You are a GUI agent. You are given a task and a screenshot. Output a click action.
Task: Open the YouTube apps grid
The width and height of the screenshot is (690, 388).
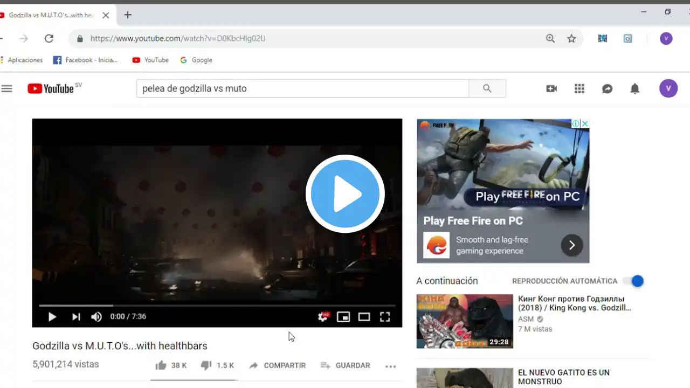point(579,88)
